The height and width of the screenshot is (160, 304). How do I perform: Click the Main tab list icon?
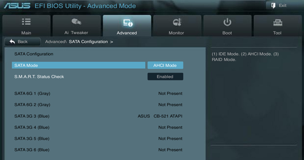point(26,22)
